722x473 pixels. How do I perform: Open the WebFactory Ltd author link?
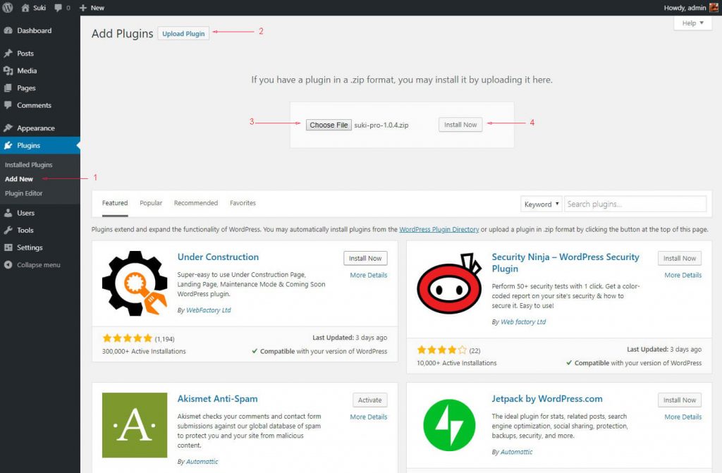point(209,310)
